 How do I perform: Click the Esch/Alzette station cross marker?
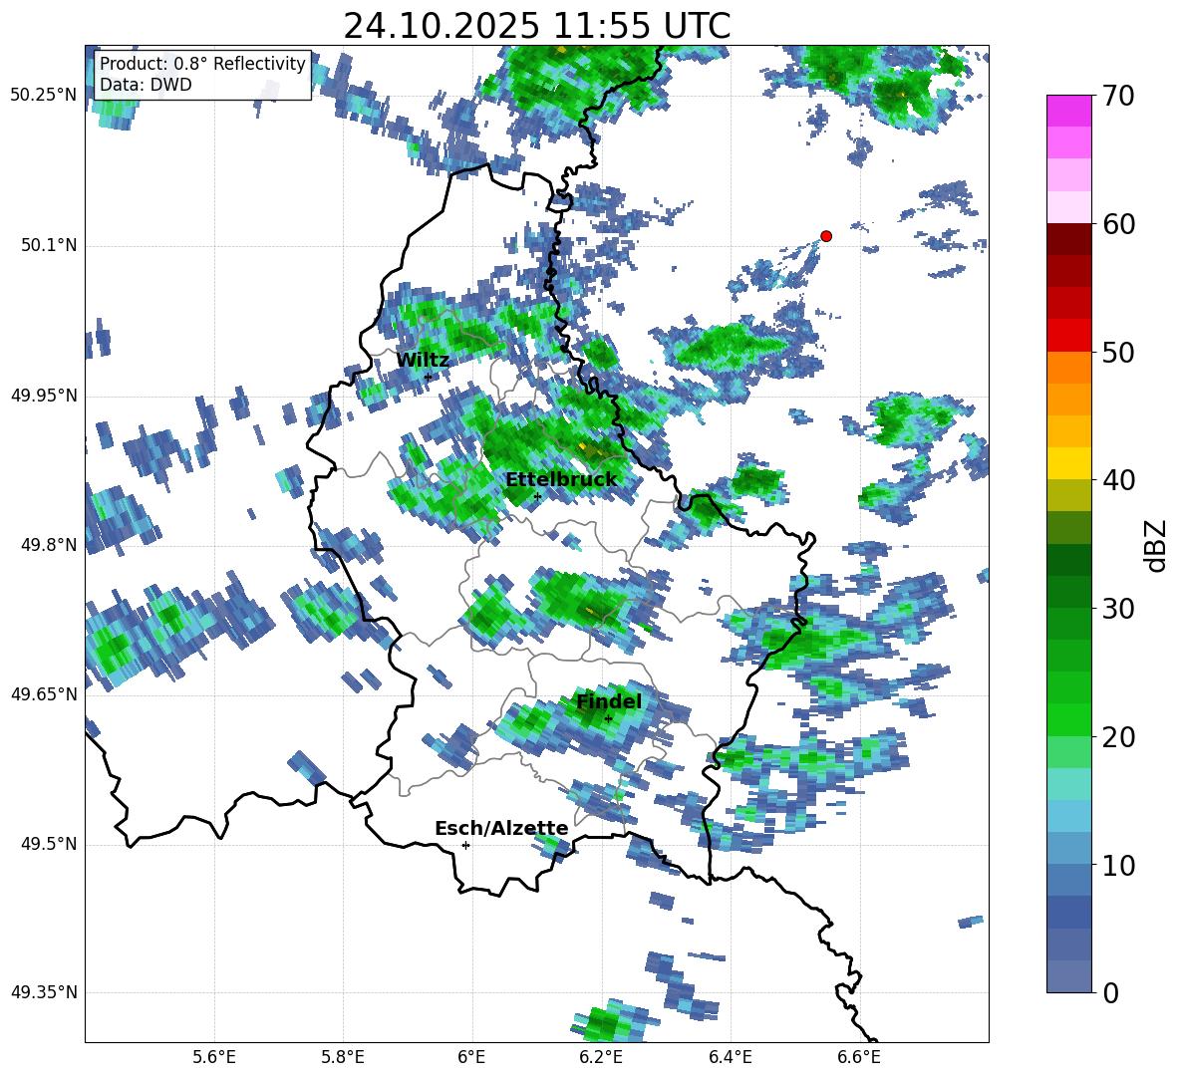point(465,845)
